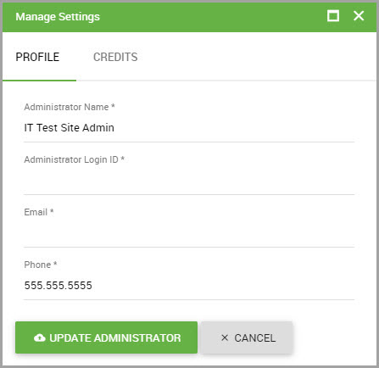Switch to the PROFILE tab

(x=37, y=57)
